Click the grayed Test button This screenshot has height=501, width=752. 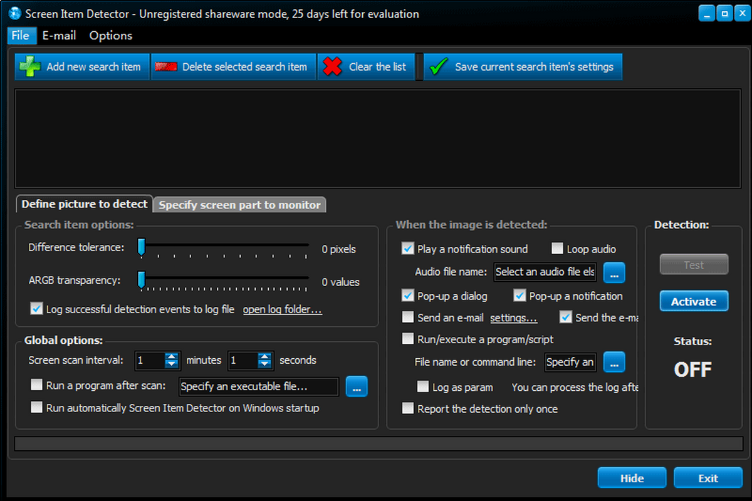pyautogui.click(x=694, y=265)
